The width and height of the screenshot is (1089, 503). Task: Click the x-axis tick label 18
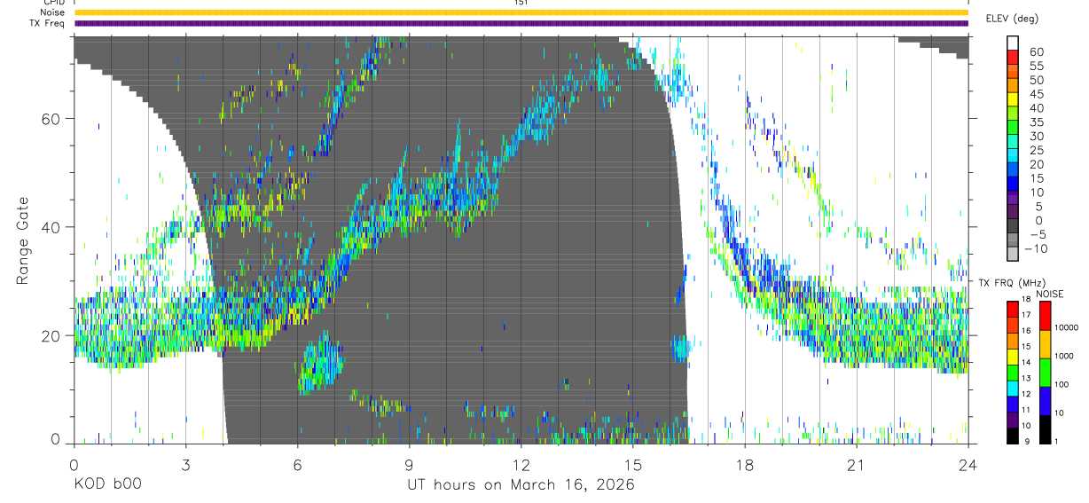tap(744, 465)
